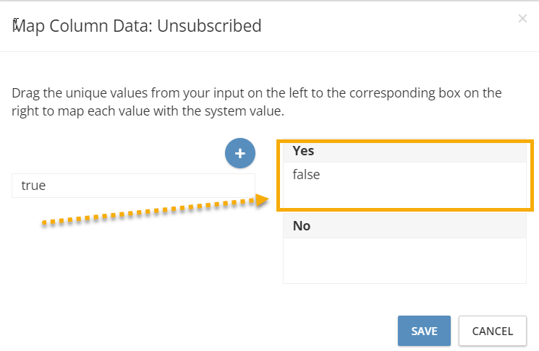539x351 pixels.
Task: Select the "false" value in Yes box
Action: [306, 174]
